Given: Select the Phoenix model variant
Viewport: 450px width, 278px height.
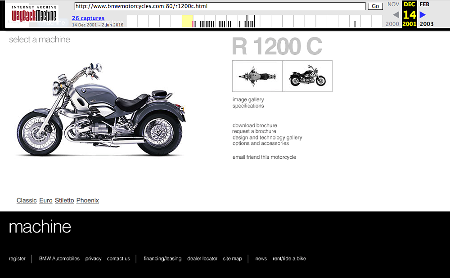Looking at the screenshot, I should click(88, 201).
